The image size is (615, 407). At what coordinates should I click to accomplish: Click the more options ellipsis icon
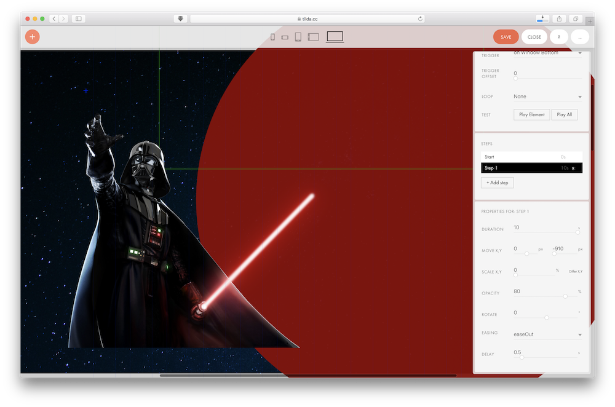pos(579,37)
